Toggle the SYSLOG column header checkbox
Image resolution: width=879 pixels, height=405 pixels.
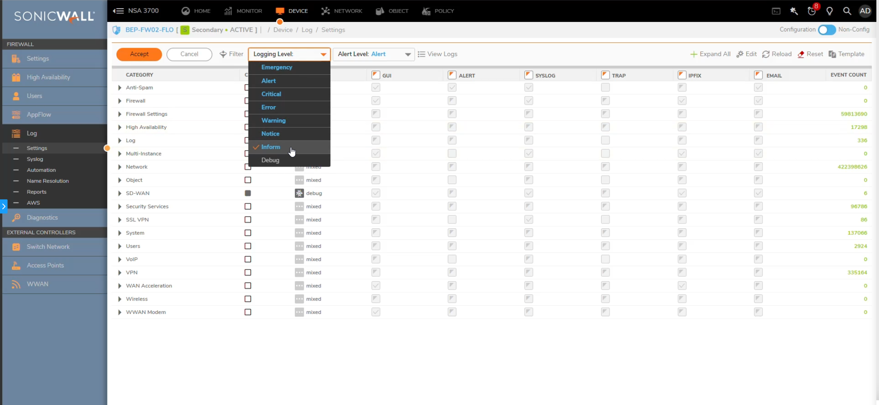[x=528, y=75]
